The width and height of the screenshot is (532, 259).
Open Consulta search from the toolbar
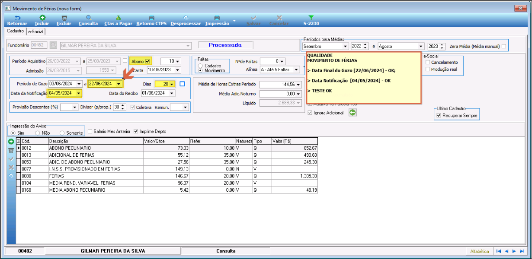click(x=88, y=20)
